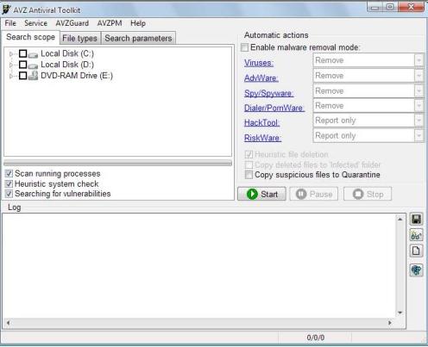This screenshot has width=428, height=347.
Task: Open the Help menu
Action: click(x=138, y=23)
